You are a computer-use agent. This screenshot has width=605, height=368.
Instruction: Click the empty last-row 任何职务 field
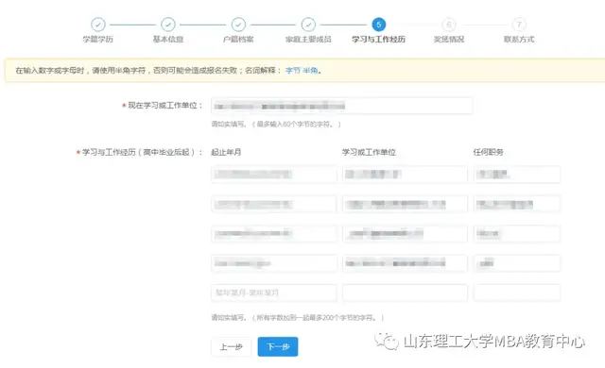517,293
